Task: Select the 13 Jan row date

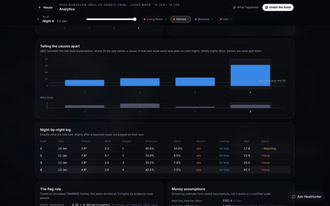Action: point(63,170)
